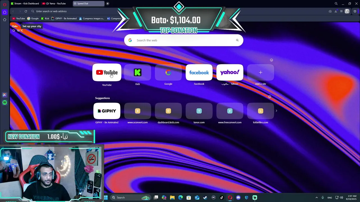Open www.freeconvert.com suggestion
This screenshot has width=360, height=202.
[x=230, y=111]
